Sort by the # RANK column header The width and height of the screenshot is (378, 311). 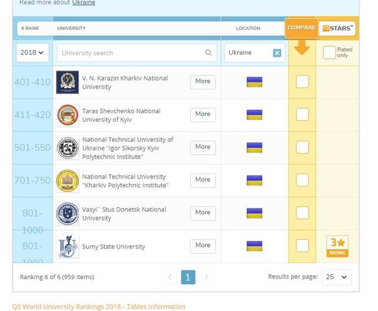pos(30,28)
